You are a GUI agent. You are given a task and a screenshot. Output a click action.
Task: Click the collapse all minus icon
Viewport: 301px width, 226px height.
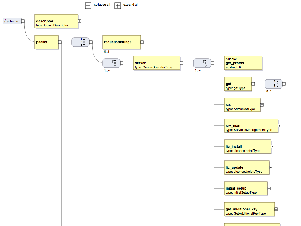[88, 5]
